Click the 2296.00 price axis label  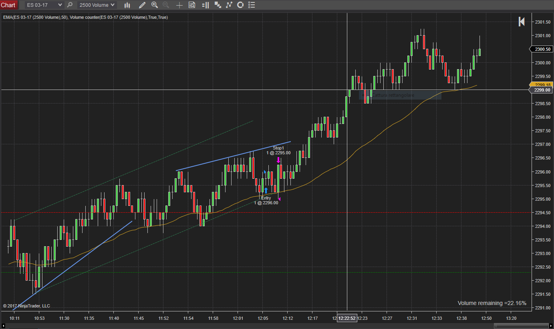pyautogui.click(x=543, y=172)
